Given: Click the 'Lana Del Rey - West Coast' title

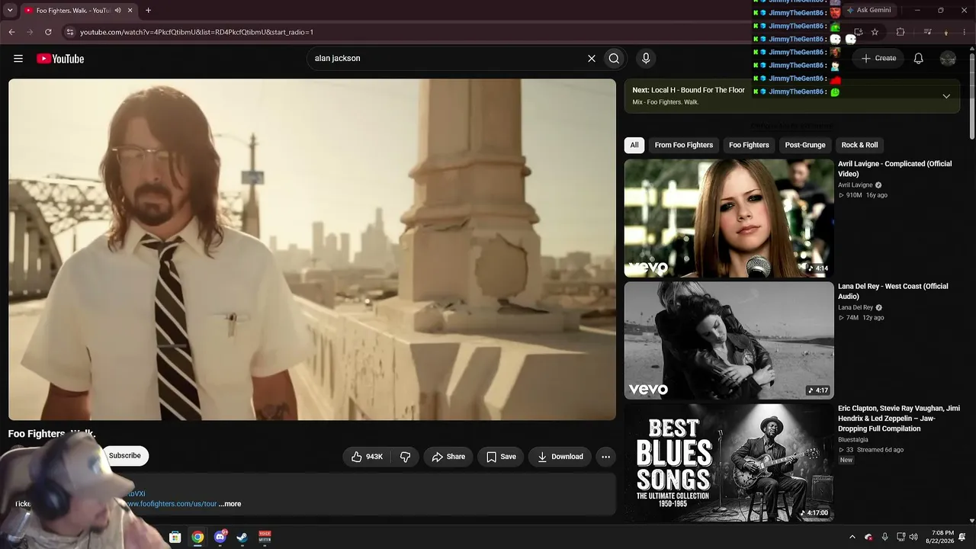Looking at the screenshot, I should coord(893,291).
